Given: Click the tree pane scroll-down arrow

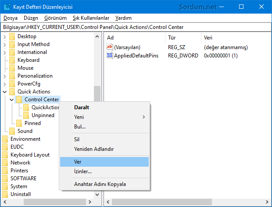Looking at the screenshot, I should click(97, 195).
